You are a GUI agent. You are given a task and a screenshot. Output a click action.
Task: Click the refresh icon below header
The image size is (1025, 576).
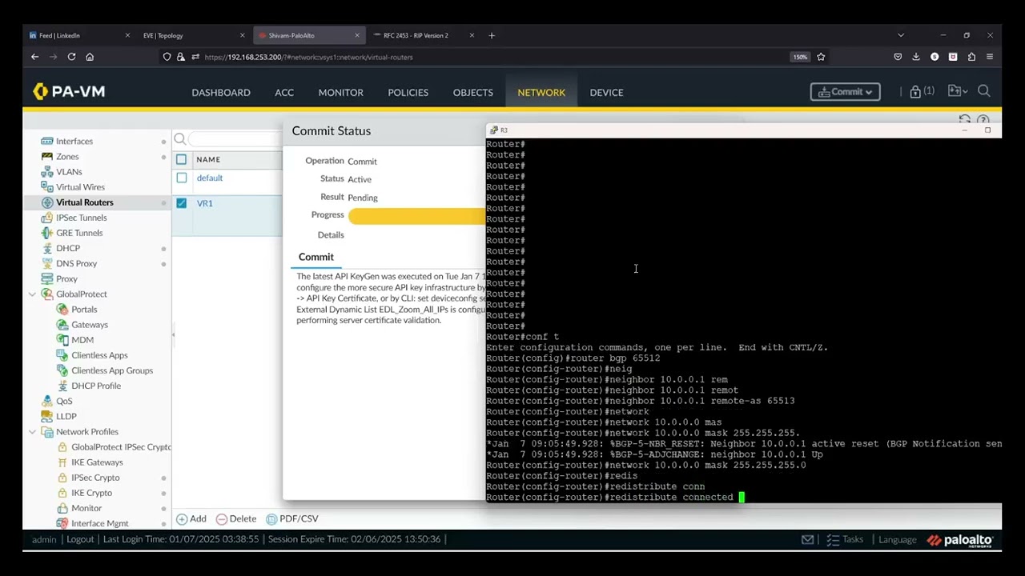click(965, 120)
